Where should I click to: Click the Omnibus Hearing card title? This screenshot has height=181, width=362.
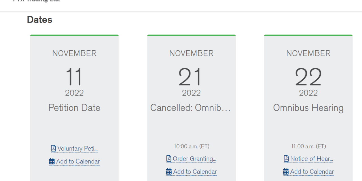[308, 108]
